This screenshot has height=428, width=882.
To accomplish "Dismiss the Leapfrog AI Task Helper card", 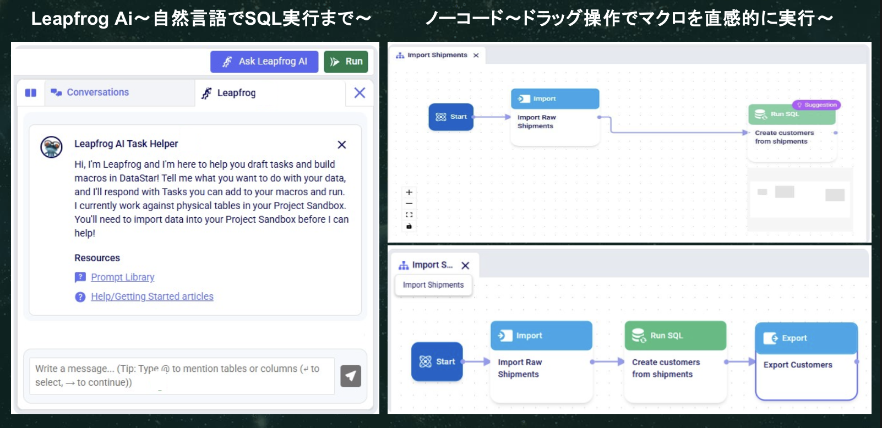I will tap(341, 145).
